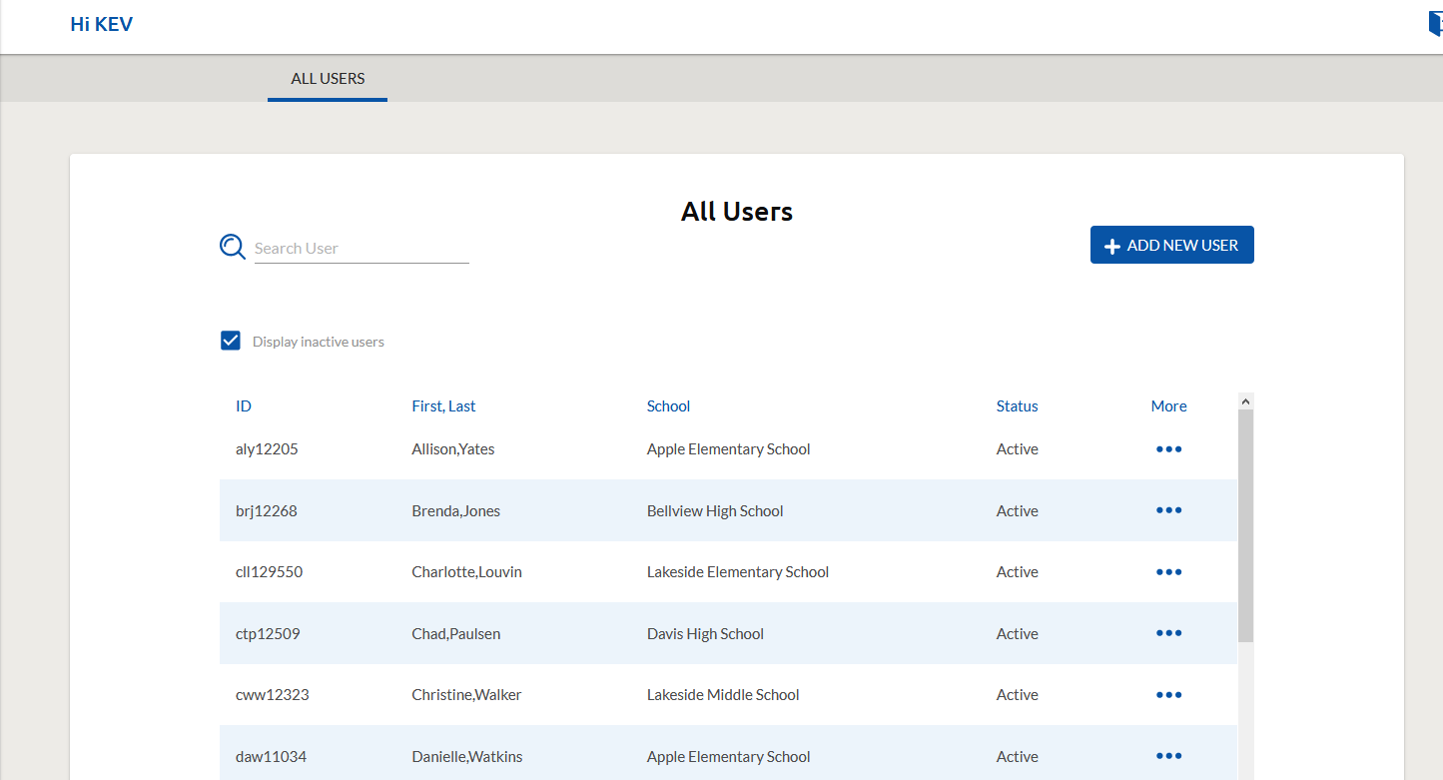Click the name Brenda,Jones

pyautogui.click(x=456, y=511)
